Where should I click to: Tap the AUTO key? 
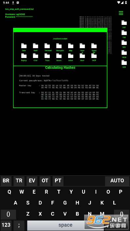[117, 181]
